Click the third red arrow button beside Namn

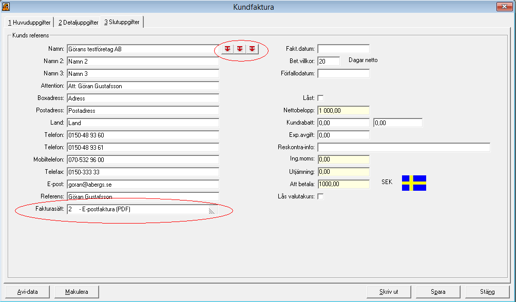252,49
